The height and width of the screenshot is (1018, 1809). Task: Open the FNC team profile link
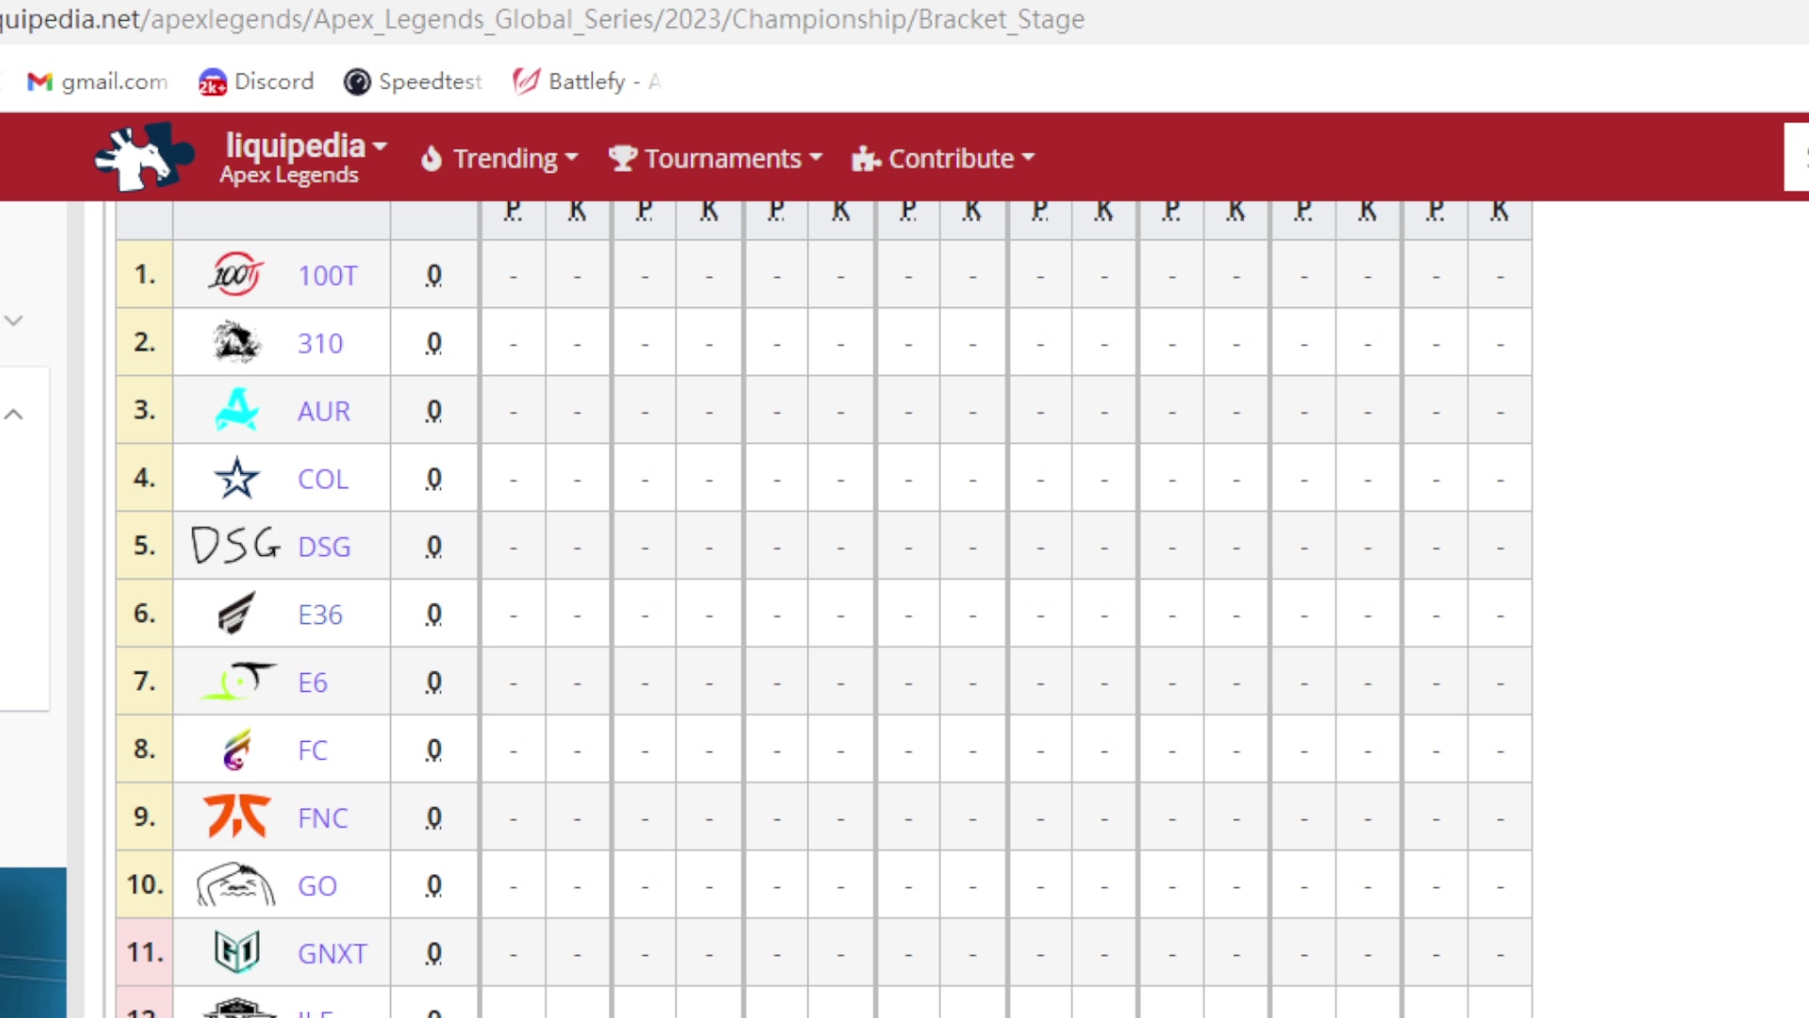point(322,816)
